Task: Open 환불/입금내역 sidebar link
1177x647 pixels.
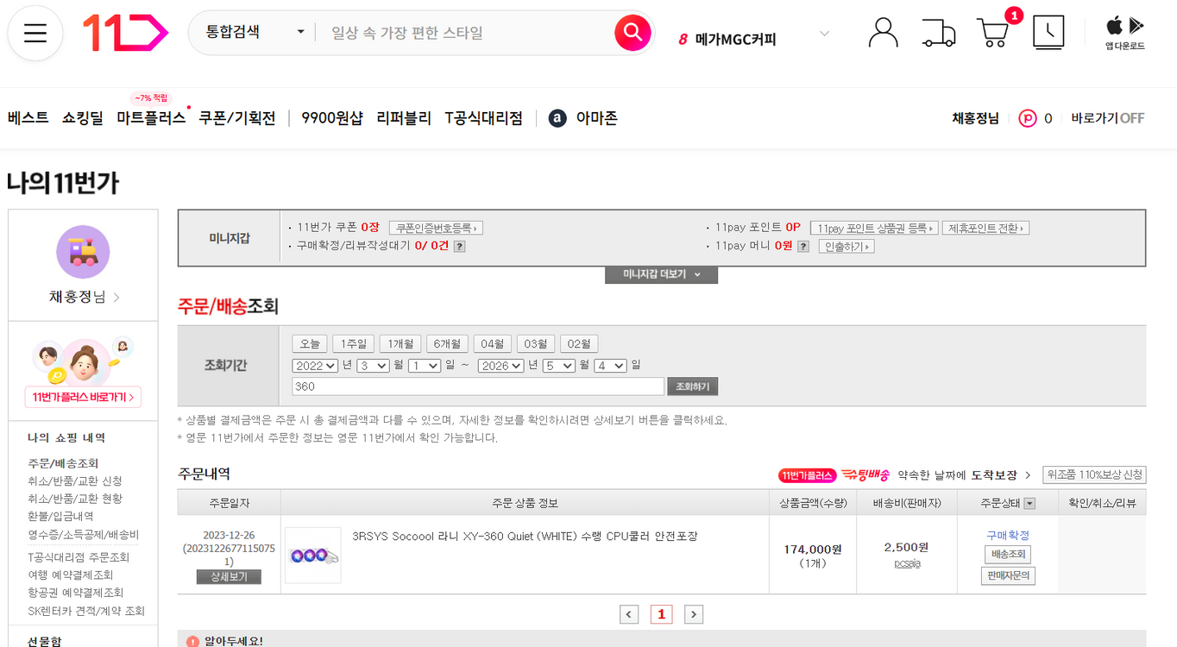Action: pyautogui.click(x=60, y=516)
